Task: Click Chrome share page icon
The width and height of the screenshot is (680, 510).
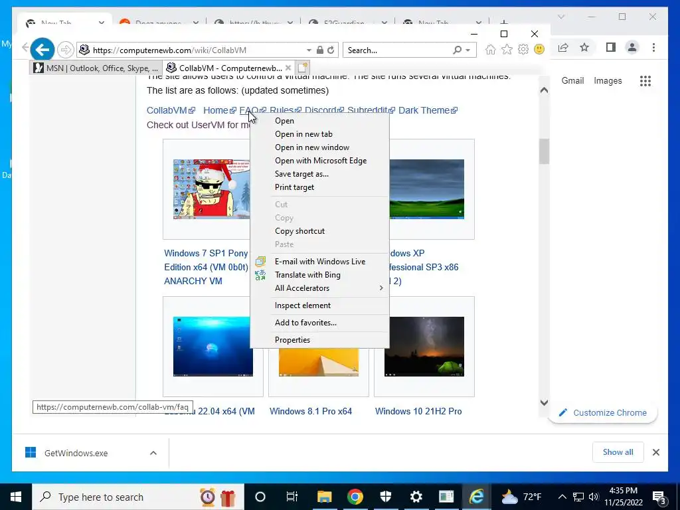Action: [563, 48]
